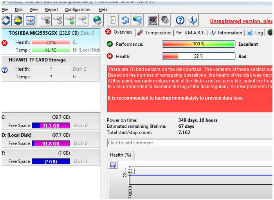This screenshot has height=200, width=274.
Task: Open the File menu
Action: pos(5,10)
